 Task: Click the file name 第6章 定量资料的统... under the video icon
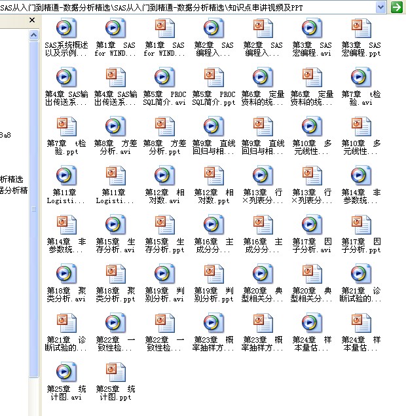(x=263, y=98)
